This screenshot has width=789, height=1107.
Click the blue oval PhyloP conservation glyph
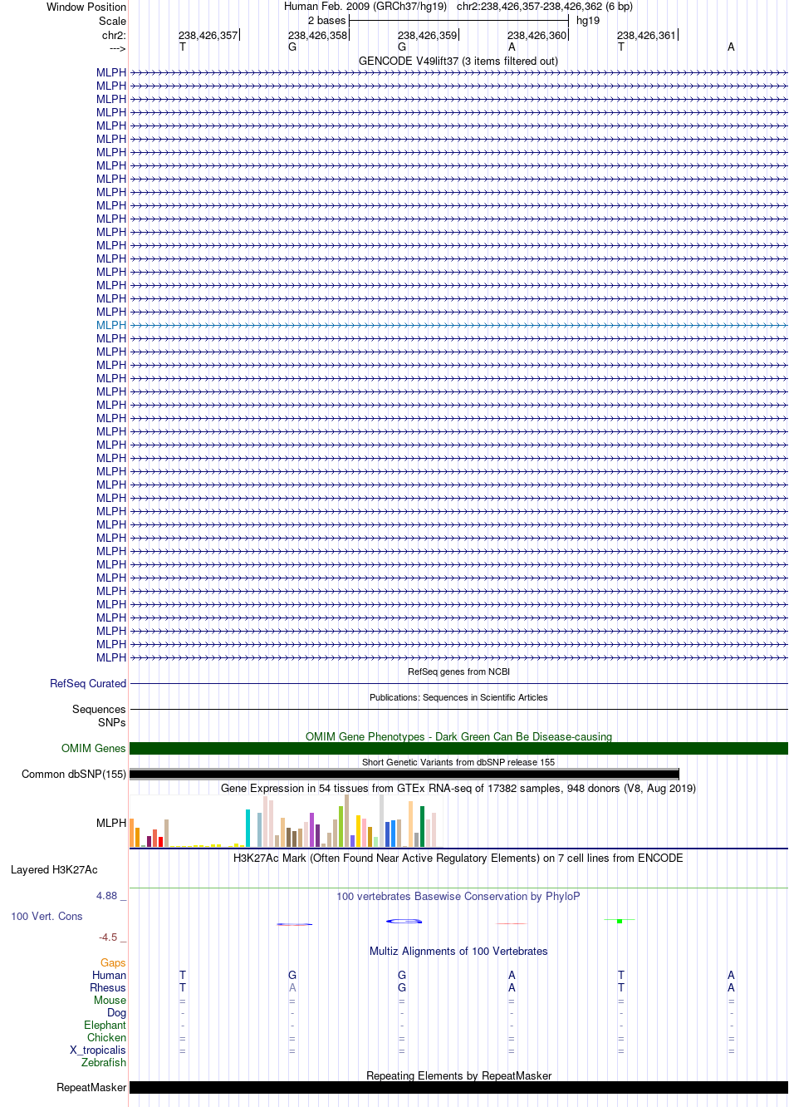tap(404, 921)
